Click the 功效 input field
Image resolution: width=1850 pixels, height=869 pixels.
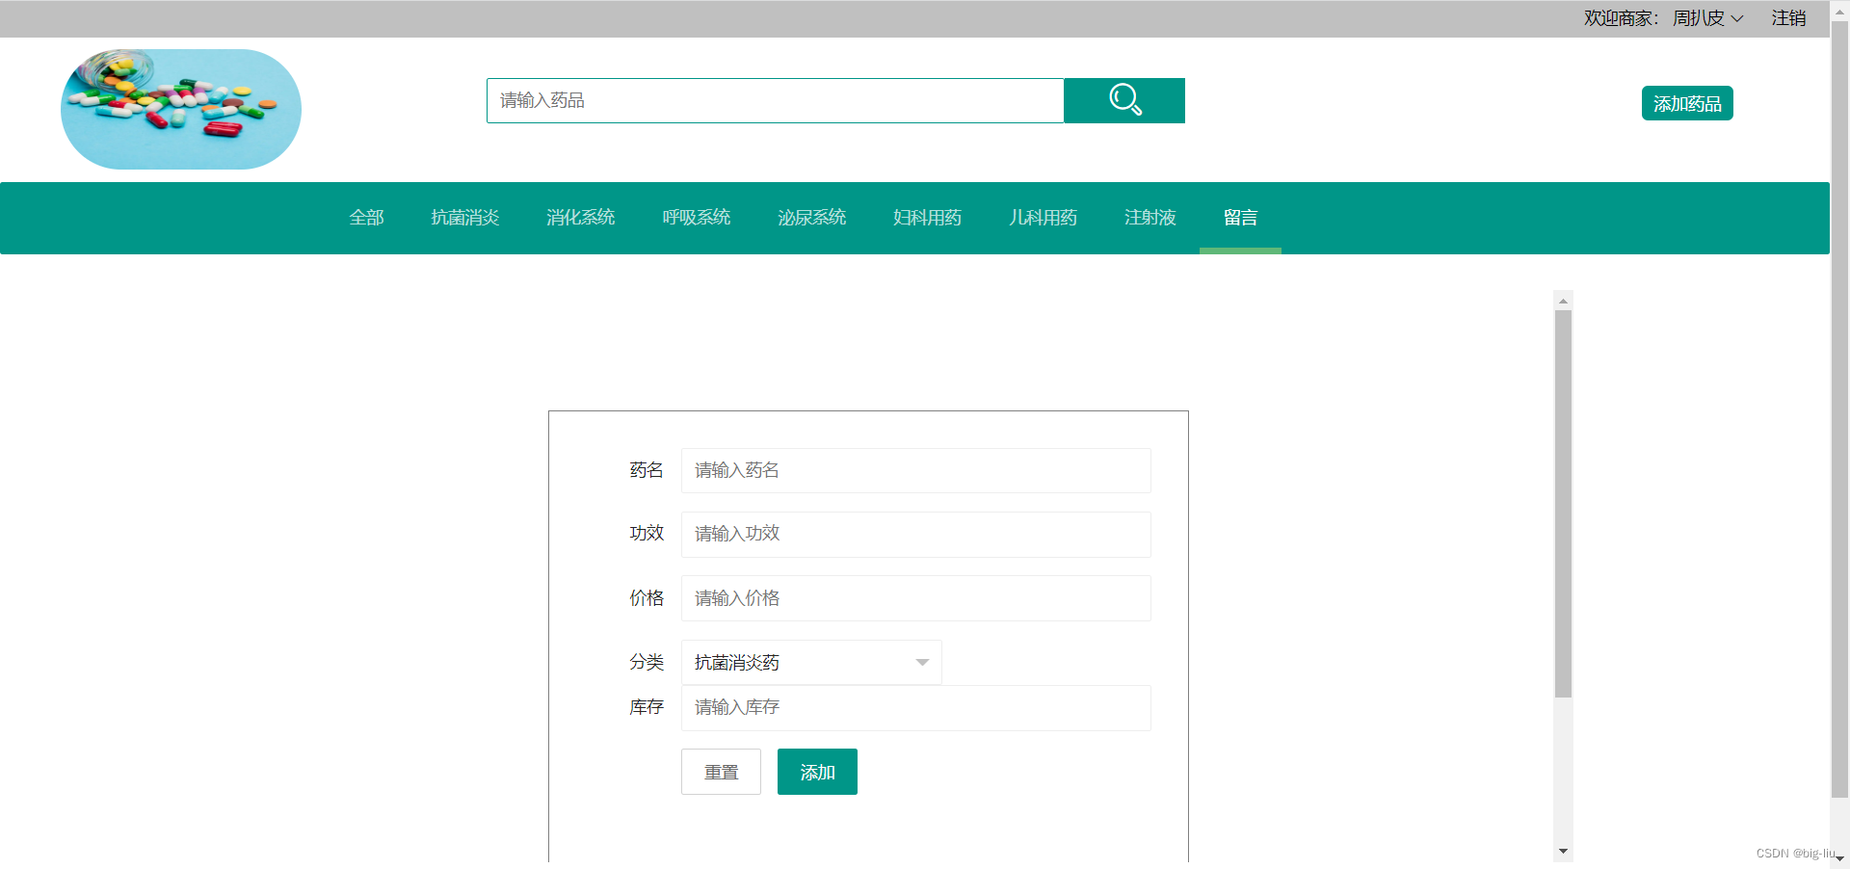[915, 534]
